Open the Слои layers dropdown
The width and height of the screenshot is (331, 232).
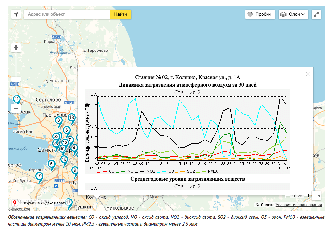click(293, 14)
